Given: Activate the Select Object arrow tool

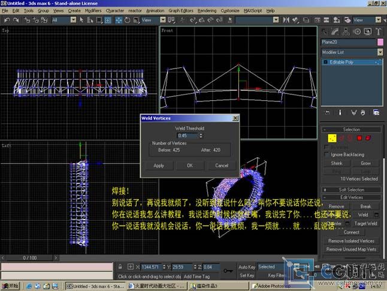Looking at the screenshot, I should coord(81,20).
